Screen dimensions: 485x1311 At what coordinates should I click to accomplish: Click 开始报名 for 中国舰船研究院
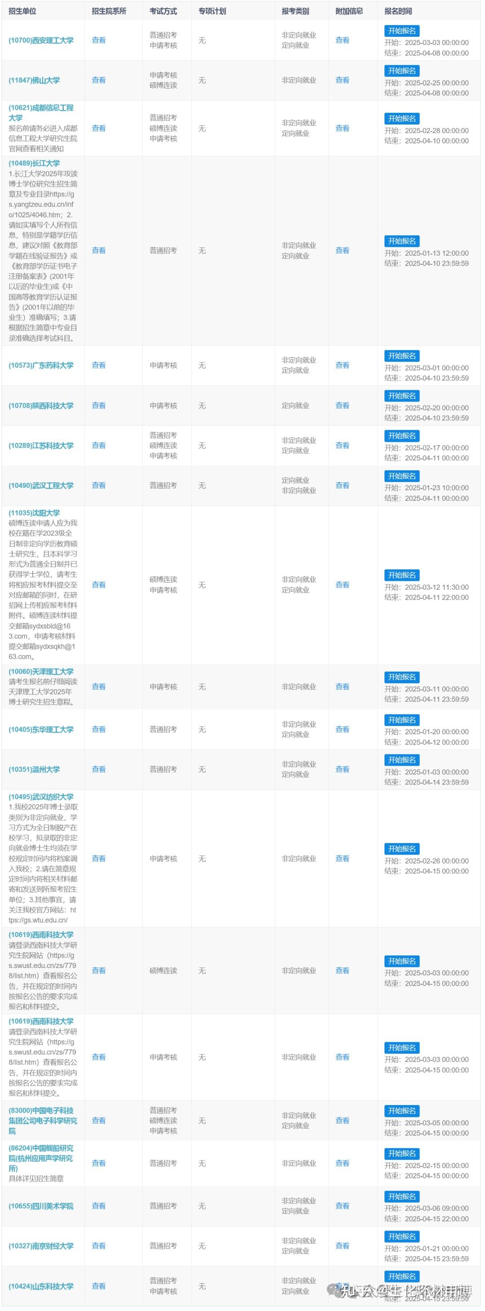tap(401, 1154)
